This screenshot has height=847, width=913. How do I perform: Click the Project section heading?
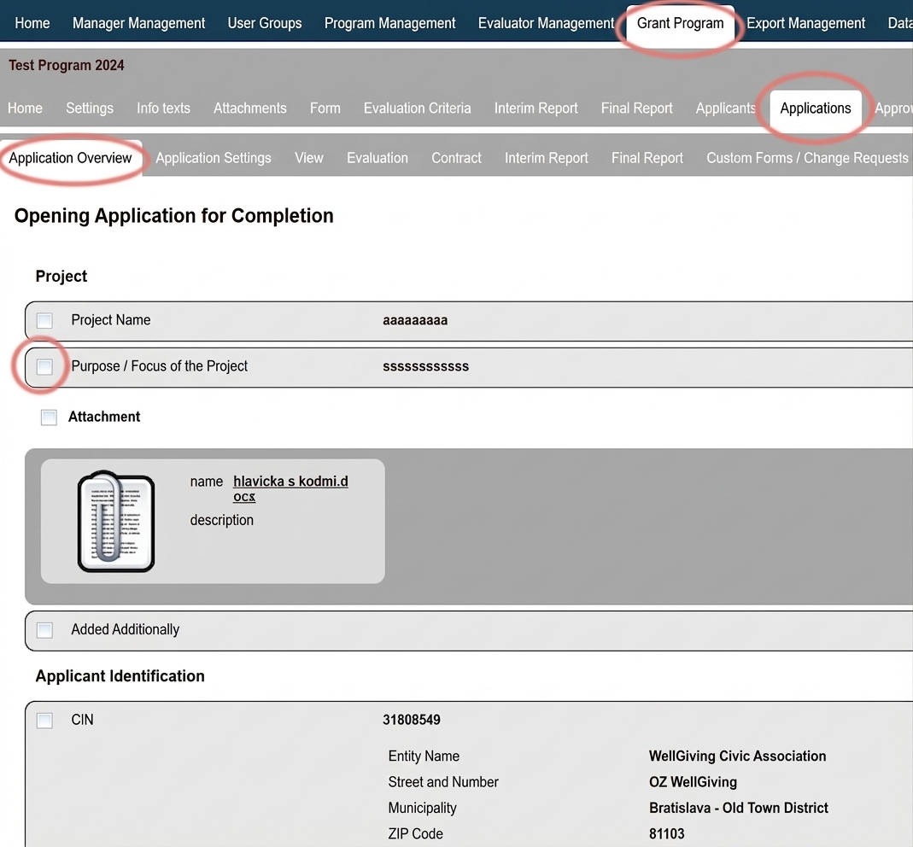pos(61,277)
